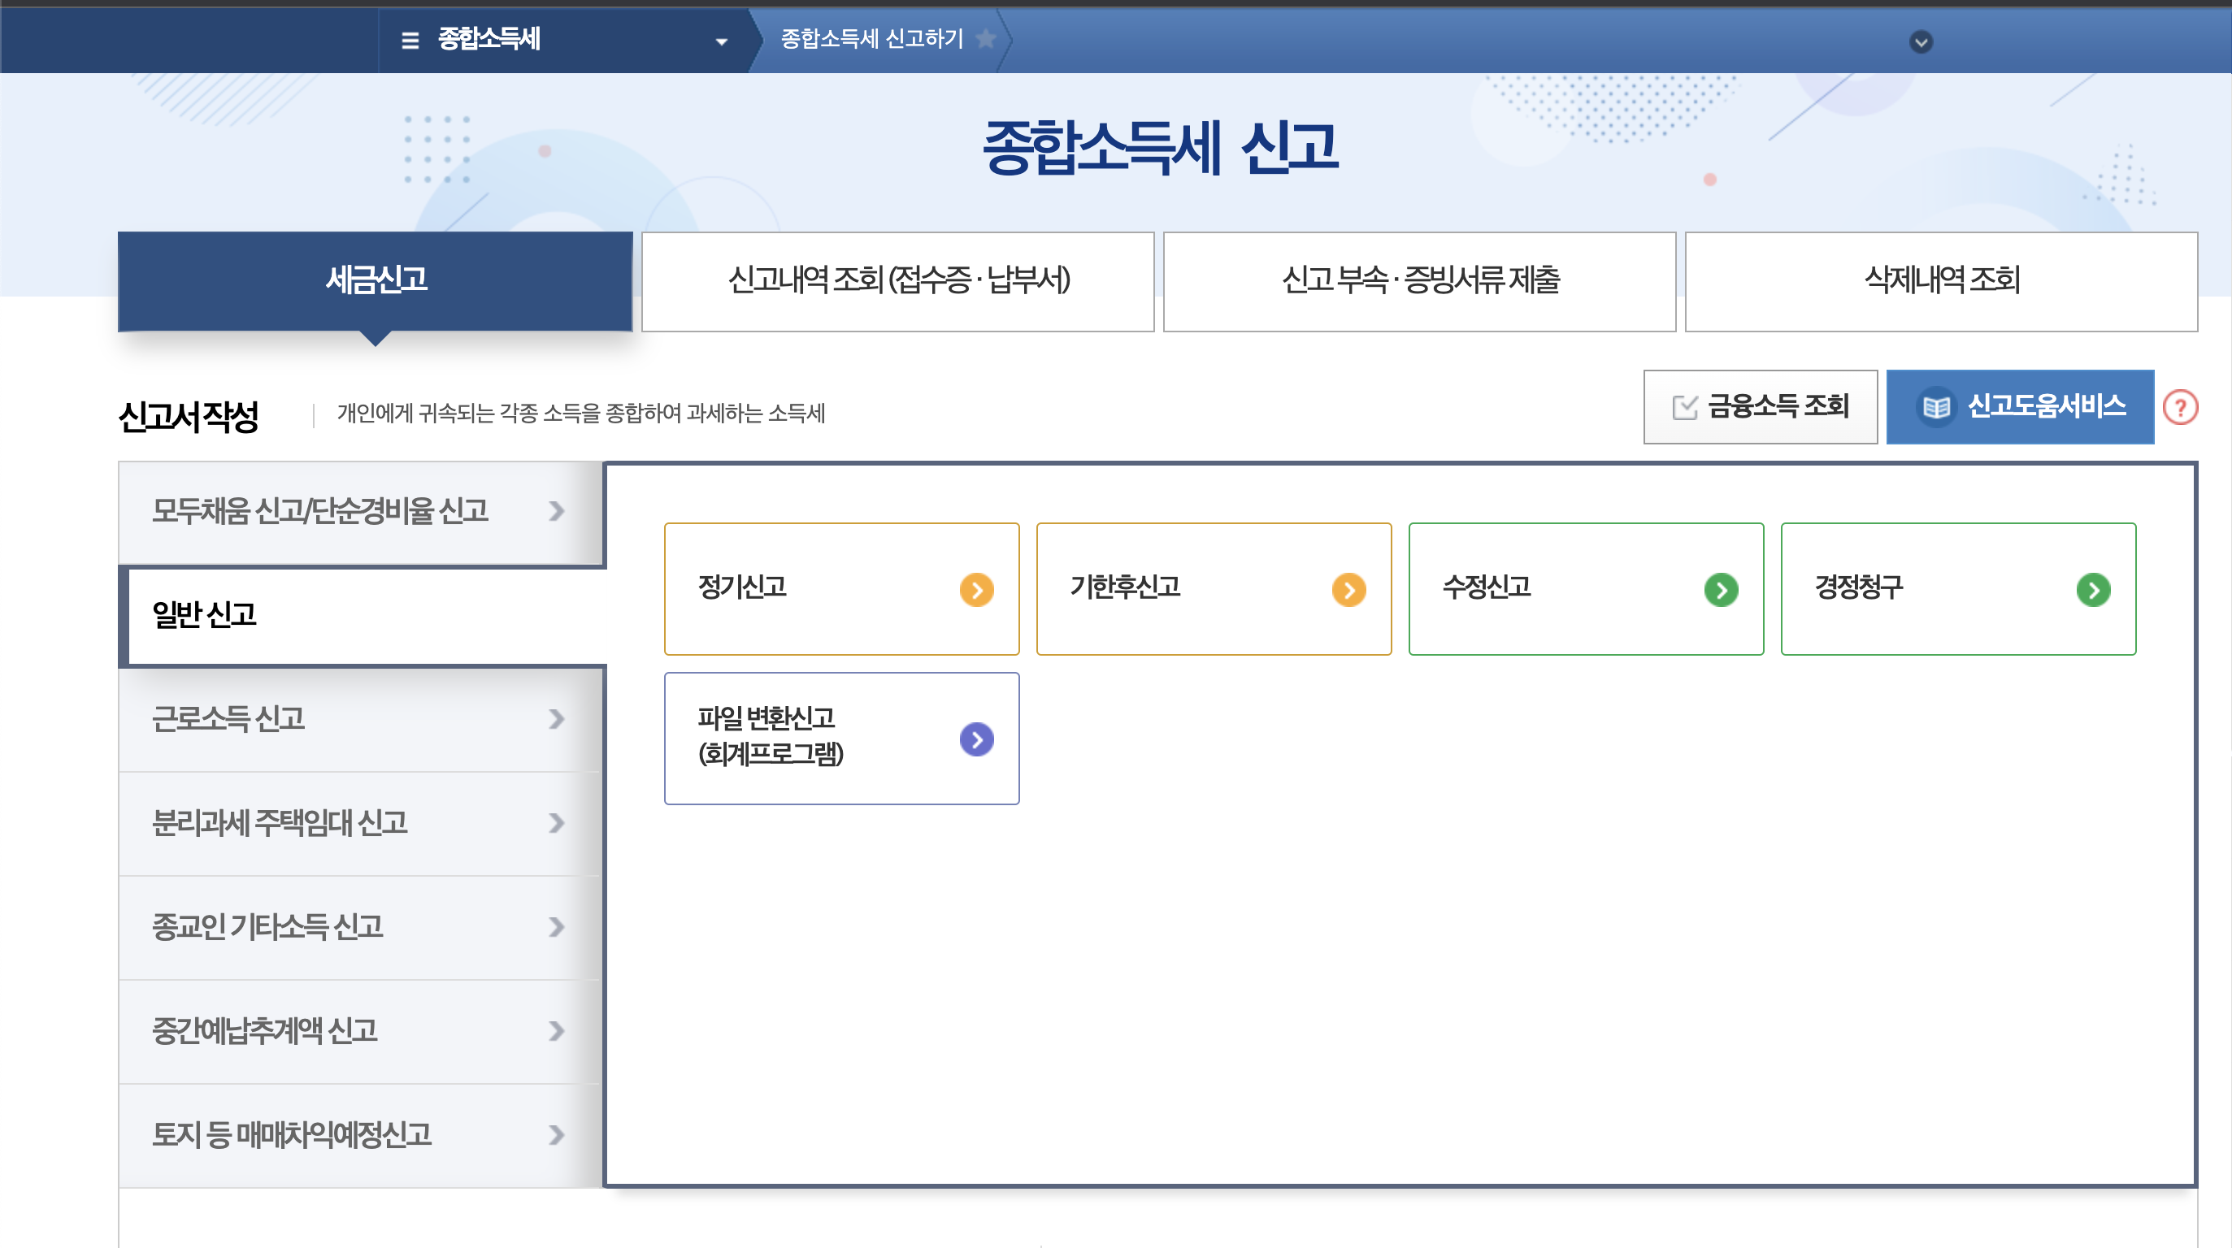Click the purple arrow on 파일 변환신고

(x=976, y=739)
